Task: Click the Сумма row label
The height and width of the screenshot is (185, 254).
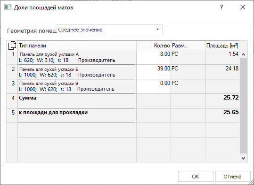Action: click(27, 98)
